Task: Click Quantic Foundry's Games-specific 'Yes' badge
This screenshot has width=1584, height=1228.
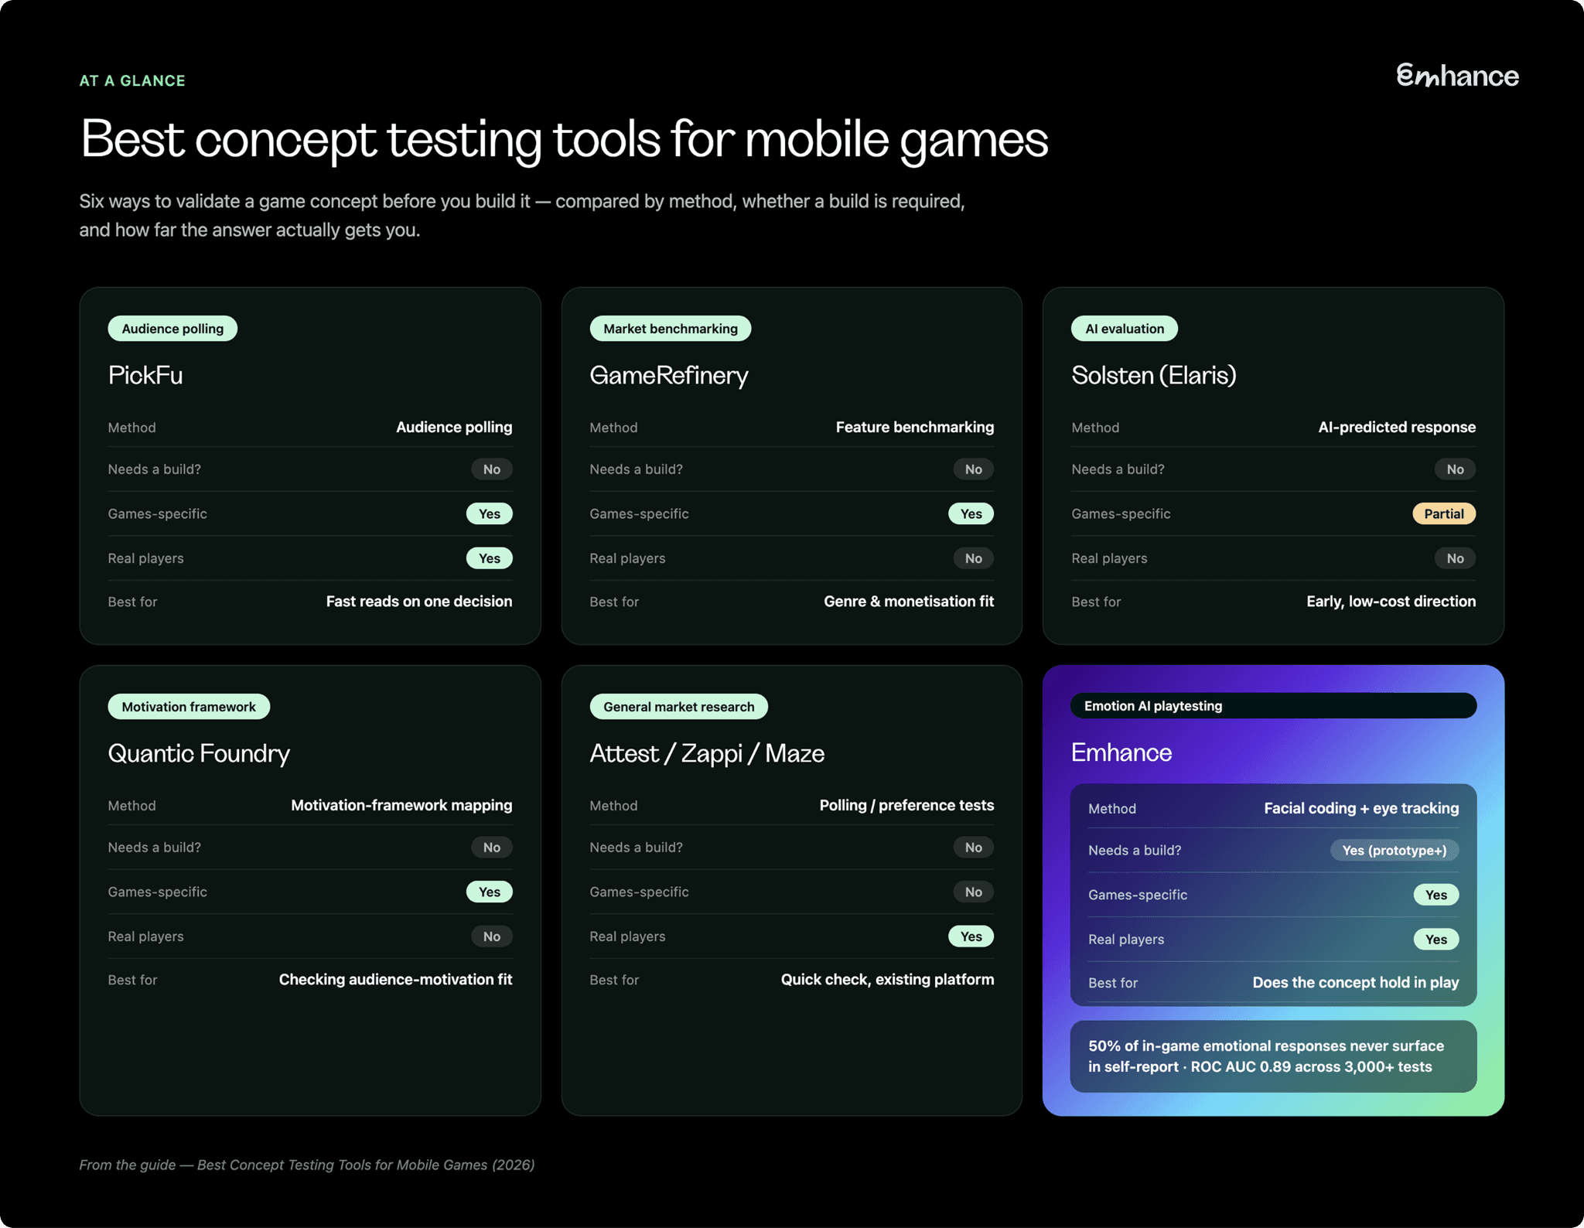Action: [x=490, y=892]
